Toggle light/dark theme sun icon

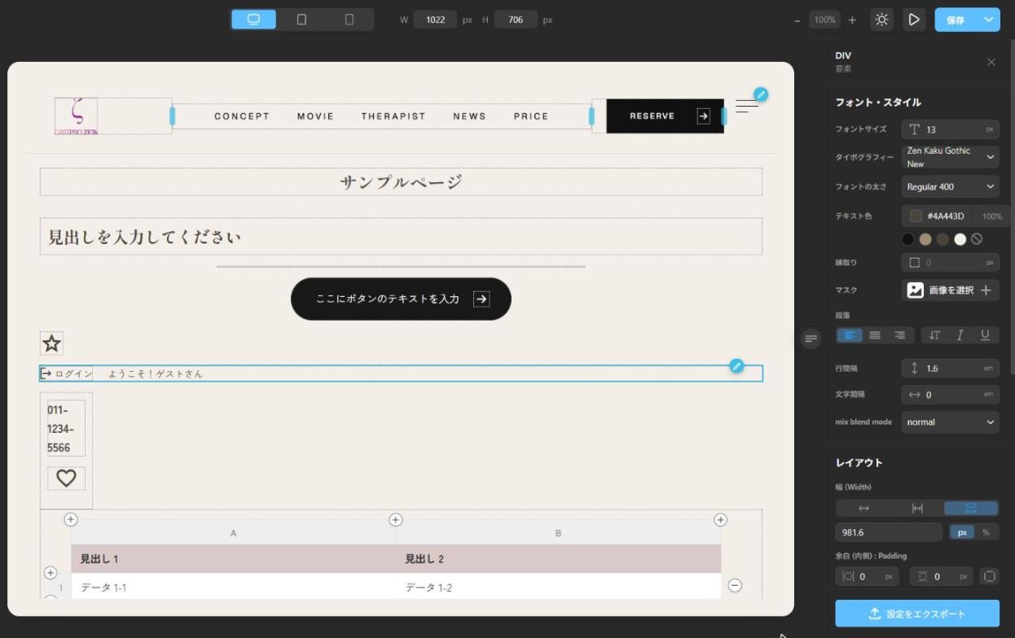pos(881,20)
